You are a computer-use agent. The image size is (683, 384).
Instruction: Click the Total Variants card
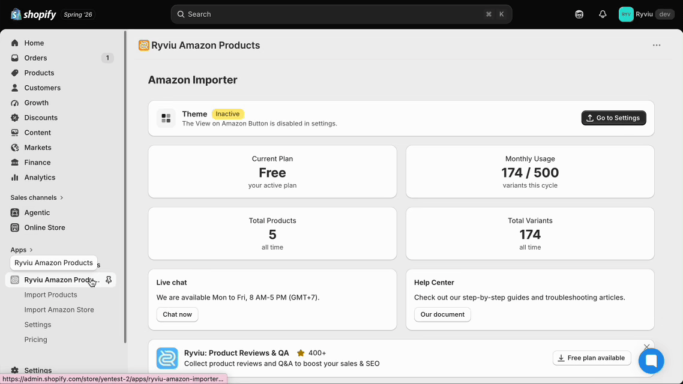530,234
